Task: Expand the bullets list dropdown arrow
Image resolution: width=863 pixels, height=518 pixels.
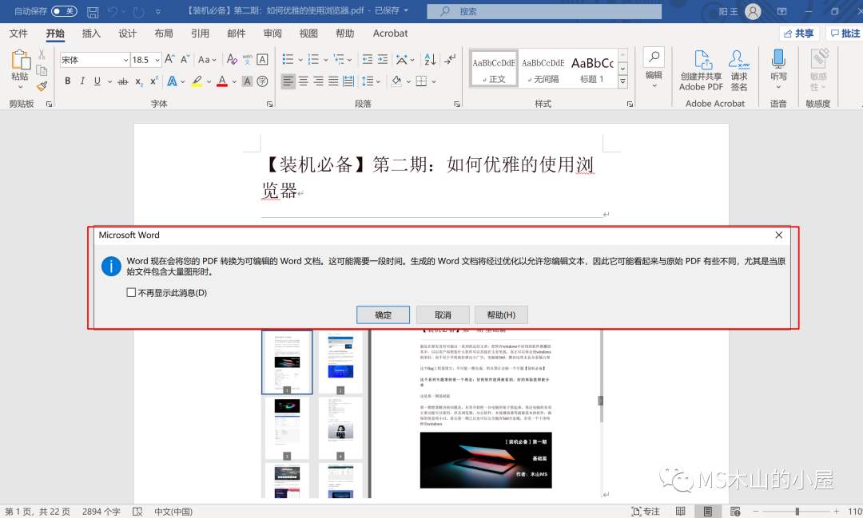Action: [300, 59]
